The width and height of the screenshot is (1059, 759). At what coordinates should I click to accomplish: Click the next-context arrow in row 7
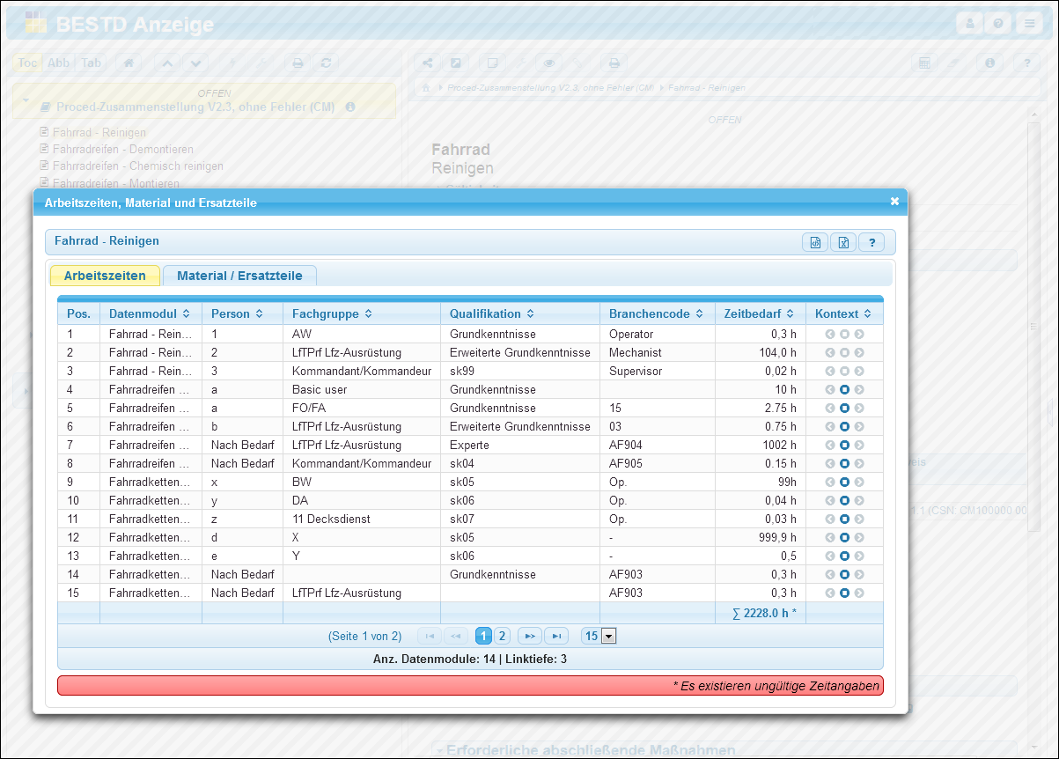pos(859,445)
